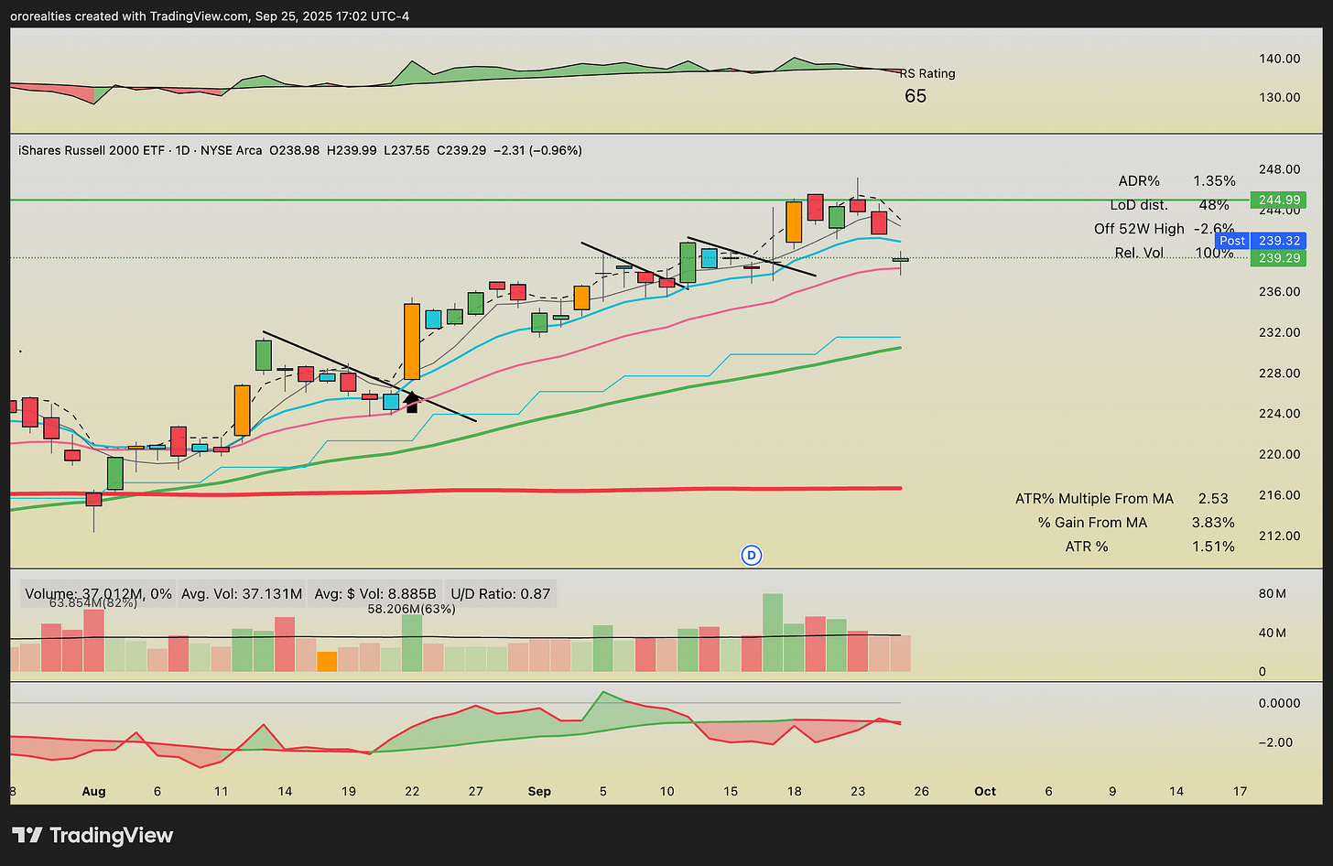Click the 22 date on time axis
Image resolution: width=1333 pixels, height=866 pixels.
(x=412, y=791)
